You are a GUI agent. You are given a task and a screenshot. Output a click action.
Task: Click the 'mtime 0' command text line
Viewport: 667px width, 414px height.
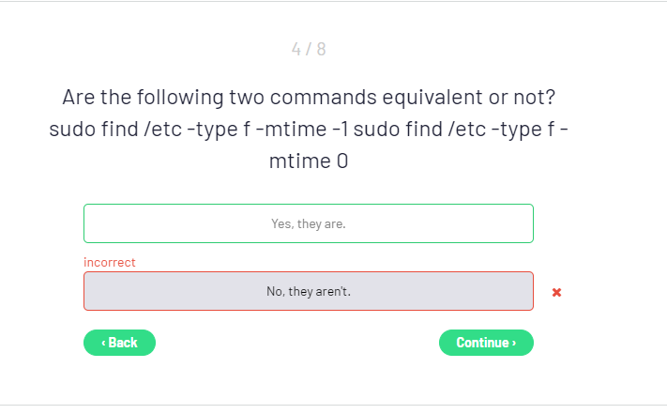[309, 161]
